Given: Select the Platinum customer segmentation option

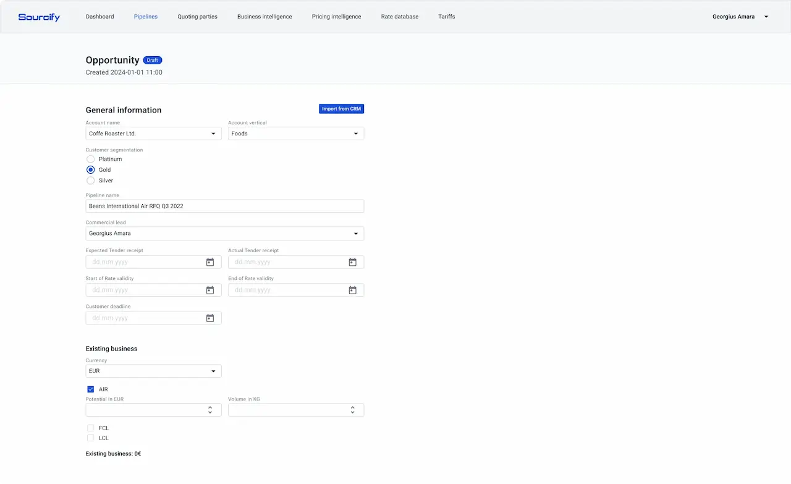Looking at the screenshot, I should [x=90, y=159].
